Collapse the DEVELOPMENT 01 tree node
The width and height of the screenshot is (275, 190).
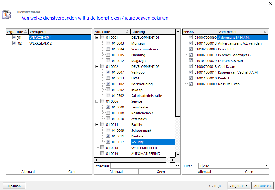[x=97, y=38]
